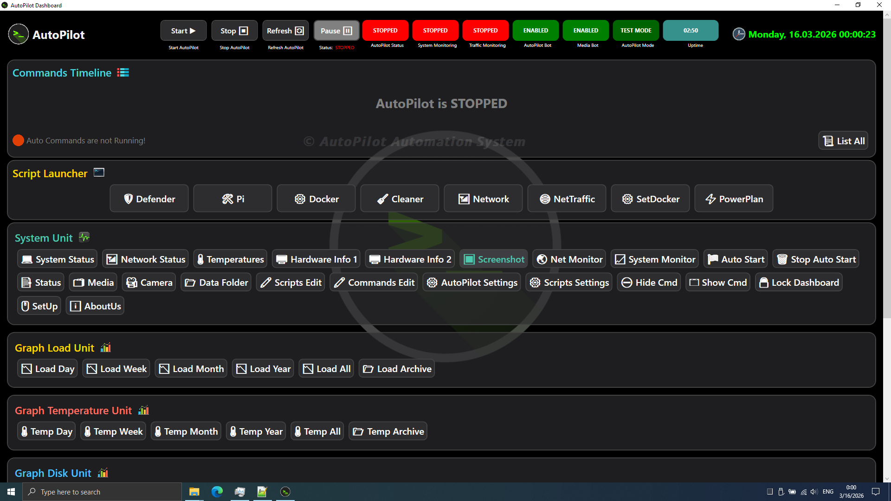Toggle the AutoPilot Bot ENABLED status
This screenshot has height=501, width=891.
536,31
